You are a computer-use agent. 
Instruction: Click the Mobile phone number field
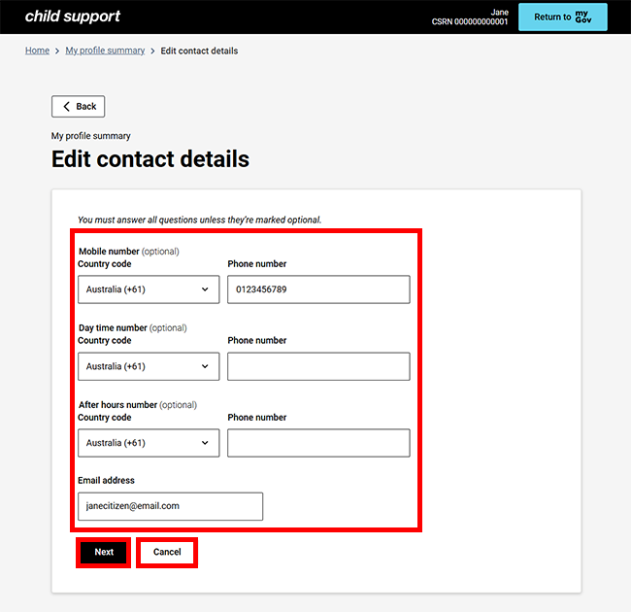tap(318, 289)
